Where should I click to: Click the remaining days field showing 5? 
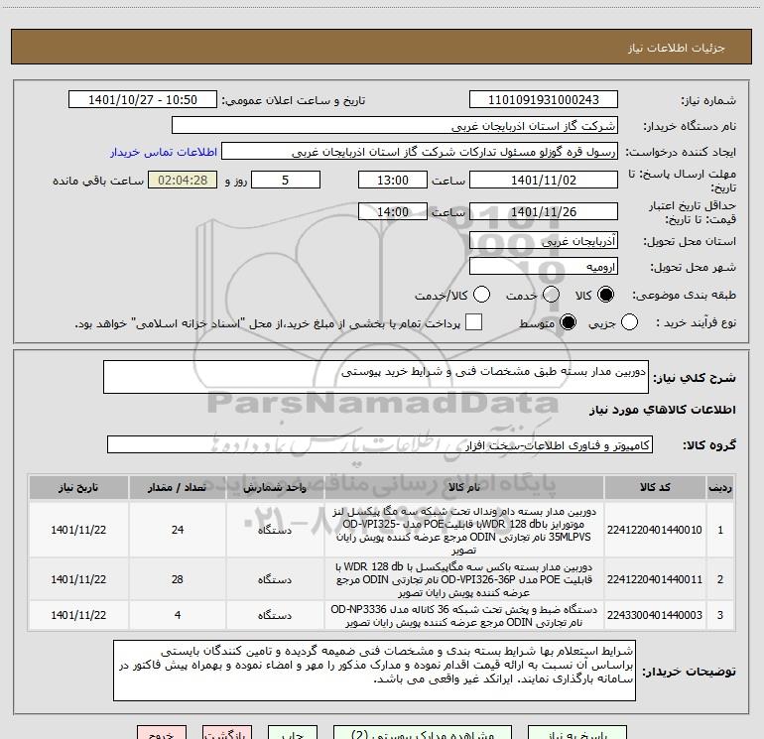pyautogui.click(x=286, y=180)
